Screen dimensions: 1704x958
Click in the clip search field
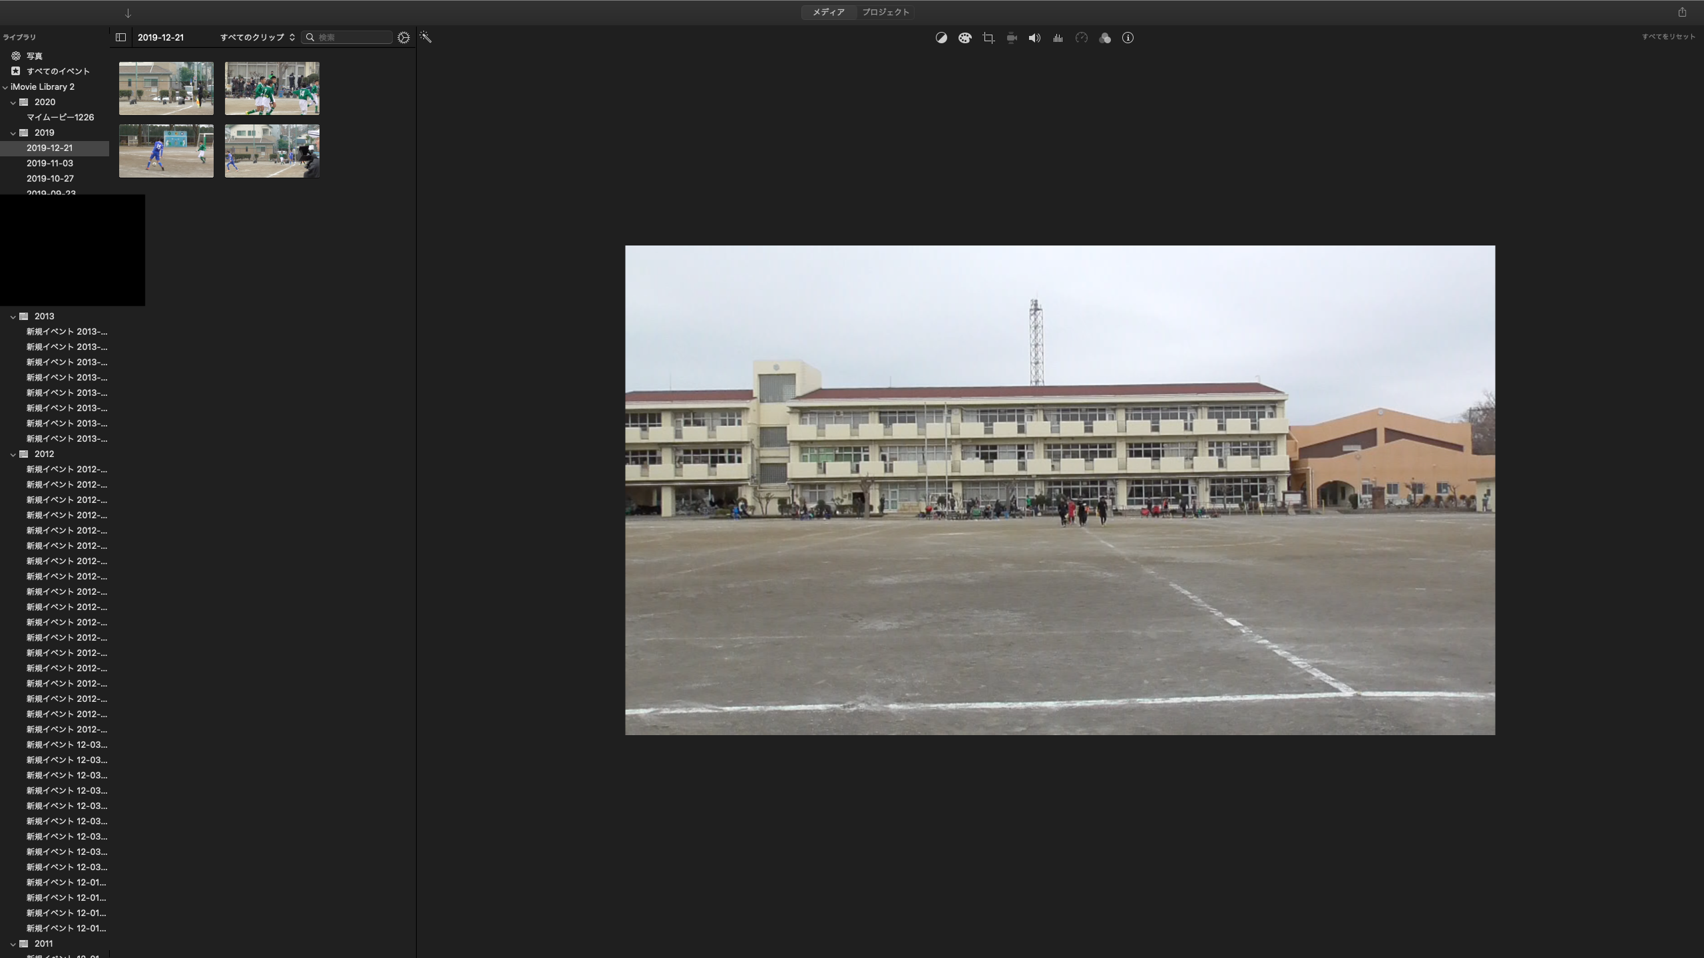click(353, 37)
